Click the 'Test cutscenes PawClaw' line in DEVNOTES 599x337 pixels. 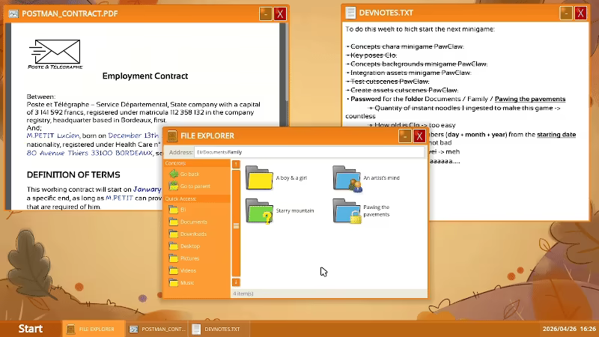(x=388, y=82)
